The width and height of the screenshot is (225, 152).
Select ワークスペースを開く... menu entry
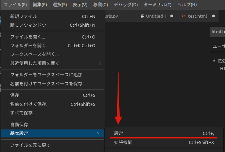pyautogui.click(x=53, y=54)
